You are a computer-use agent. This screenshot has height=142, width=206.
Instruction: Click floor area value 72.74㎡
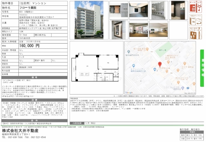(23, 35)
